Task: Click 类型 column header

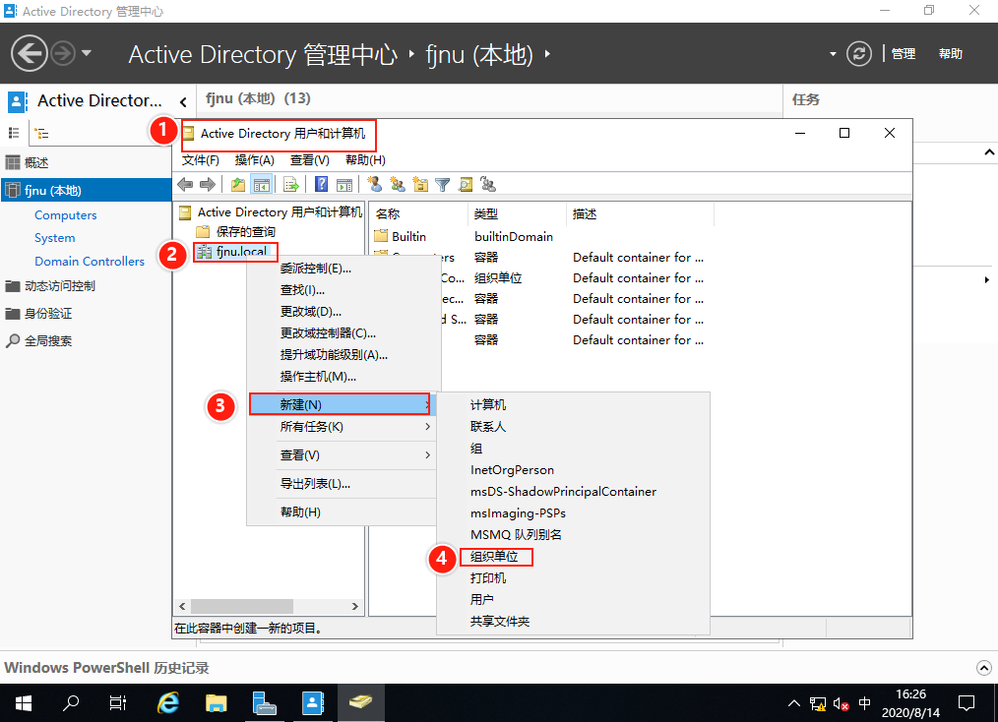Action: pos(486,214)
